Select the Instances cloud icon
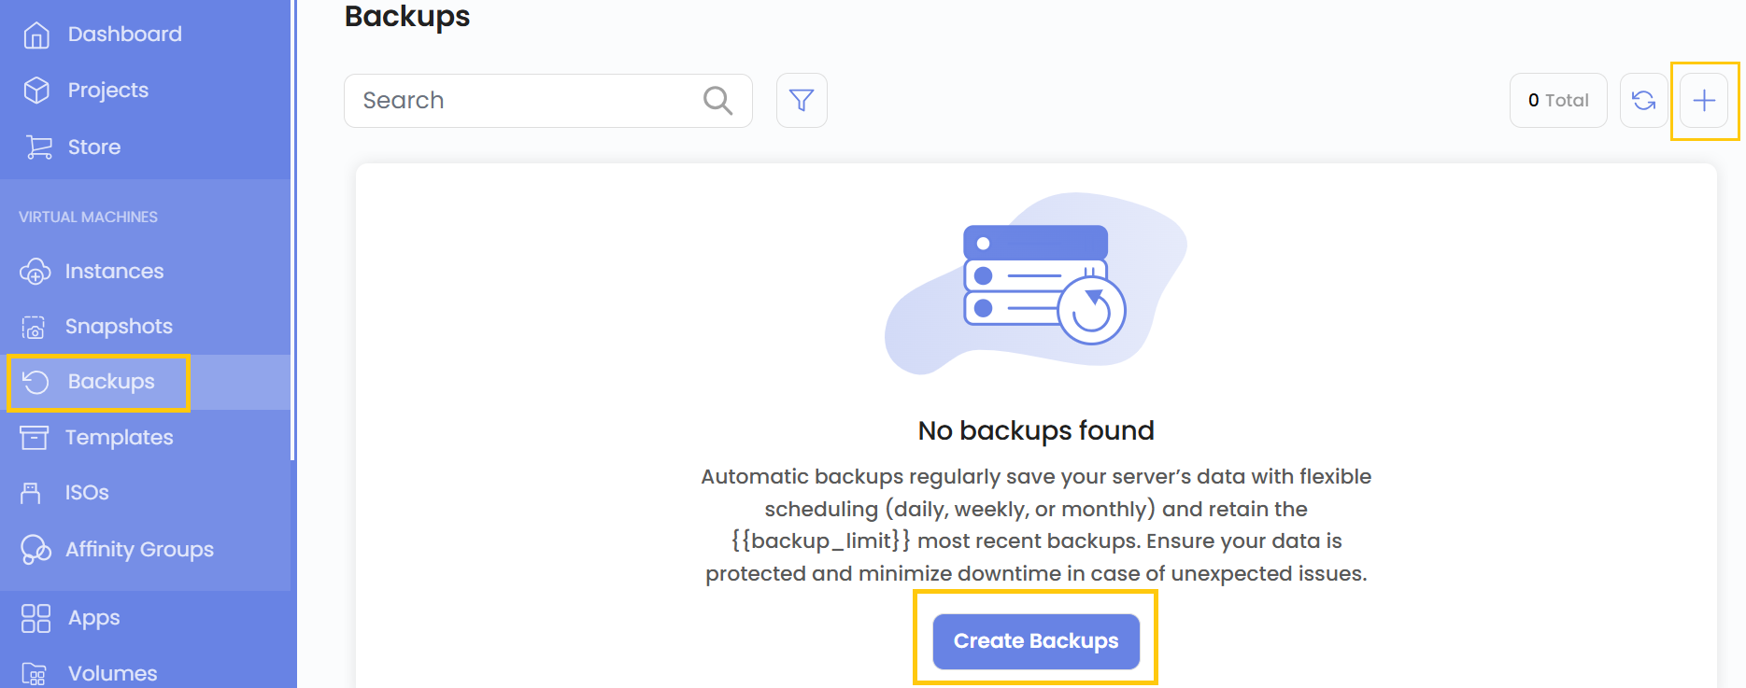The width and height of the screenshot is (1746, 688). point(35,271)
